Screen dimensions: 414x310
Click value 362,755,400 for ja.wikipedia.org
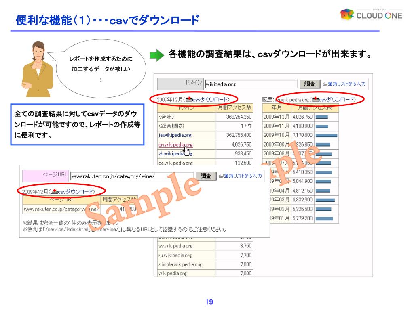(x=239, y=135)
